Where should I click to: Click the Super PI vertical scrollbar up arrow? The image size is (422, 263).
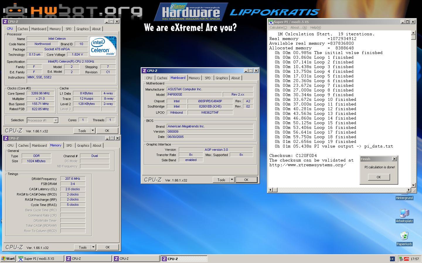pos(414,33)
